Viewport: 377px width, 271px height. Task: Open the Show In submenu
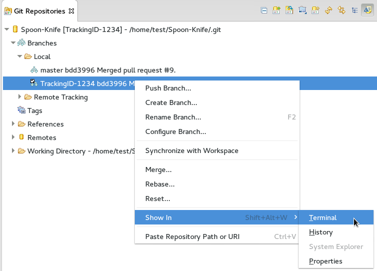[217, 217]
